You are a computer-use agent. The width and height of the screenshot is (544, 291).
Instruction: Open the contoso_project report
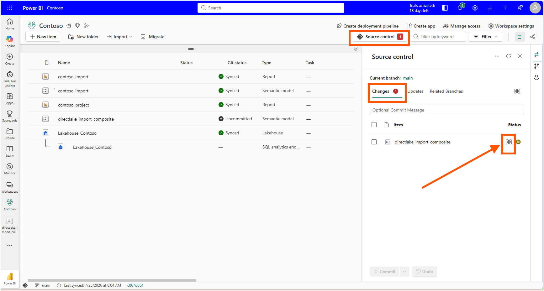(73, 105)
